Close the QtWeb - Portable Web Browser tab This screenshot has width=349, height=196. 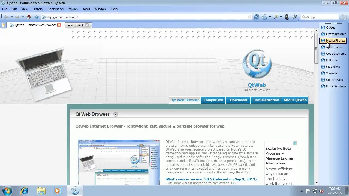pos(59,25)
